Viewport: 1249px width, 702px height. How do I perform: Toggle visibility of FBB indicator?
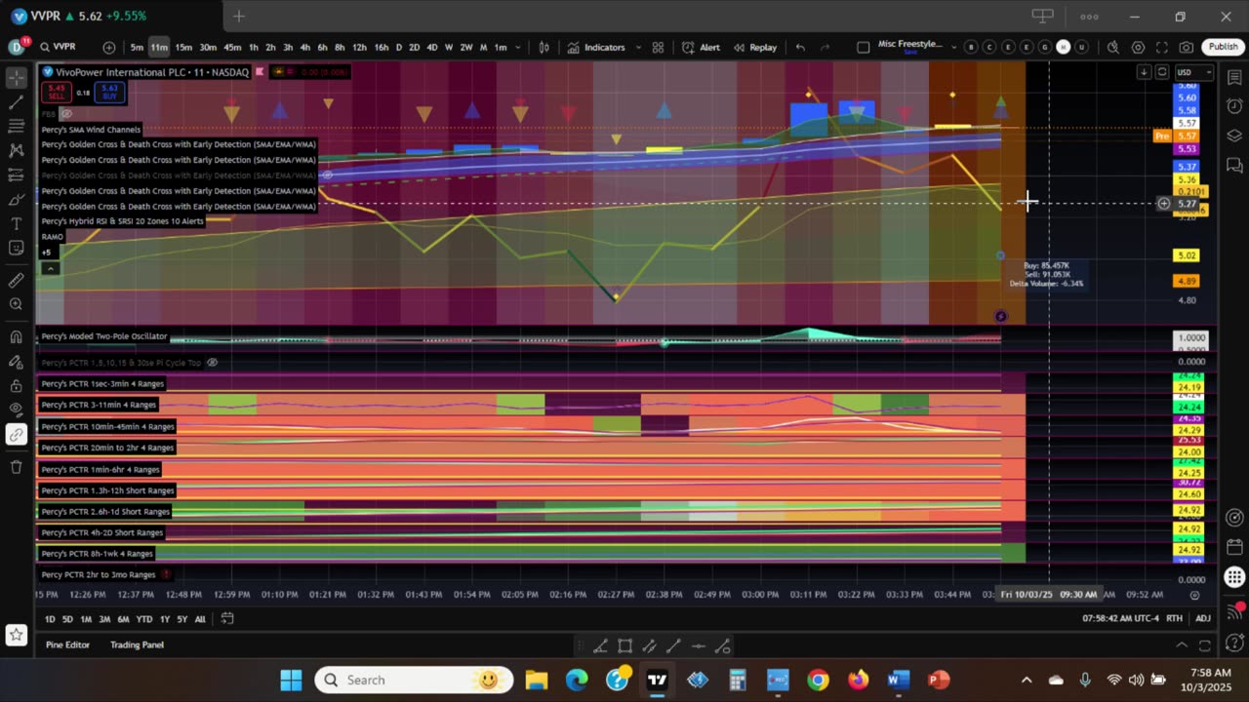(x=67, y=114)
